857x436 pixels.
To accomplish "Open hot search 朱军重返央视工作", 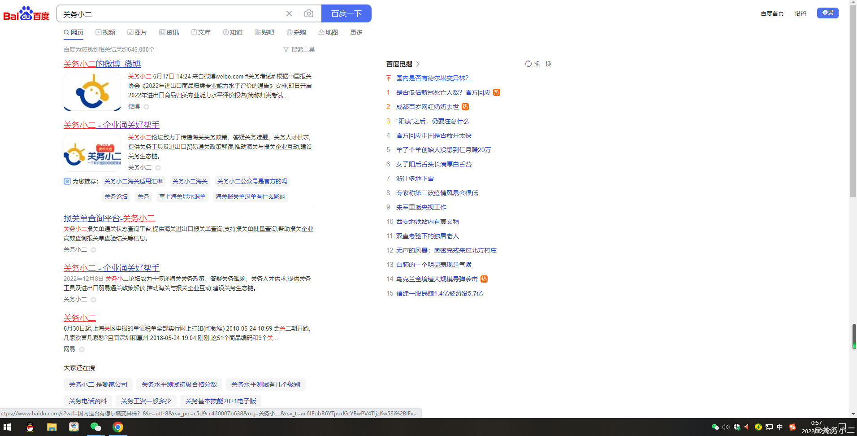I will tap(421, 207).
